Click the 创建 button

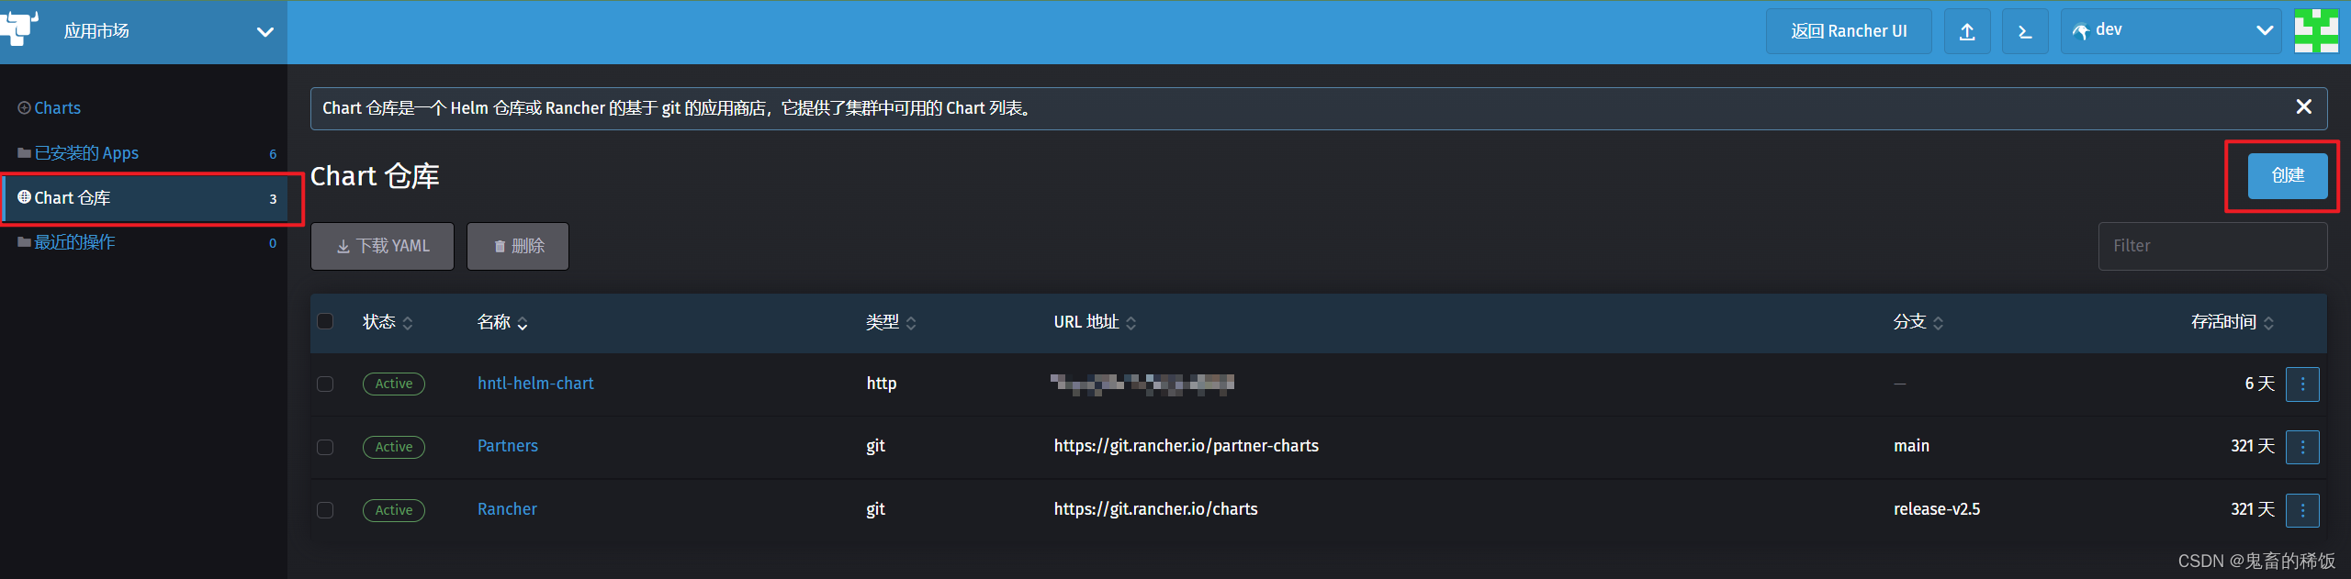(x=2288, y=175)
